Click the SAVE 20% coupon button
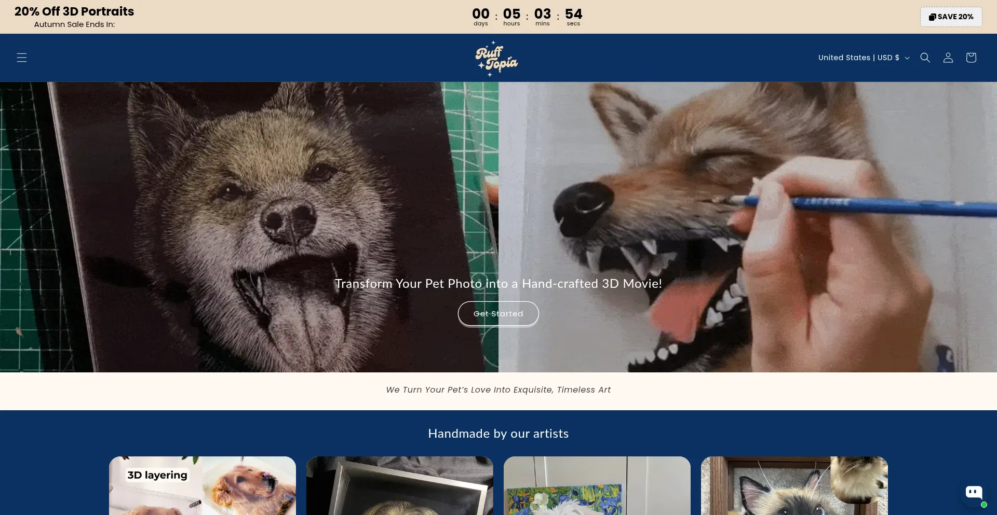The width and height of the screenshot is (997, 515). click(x=951, y=17)
